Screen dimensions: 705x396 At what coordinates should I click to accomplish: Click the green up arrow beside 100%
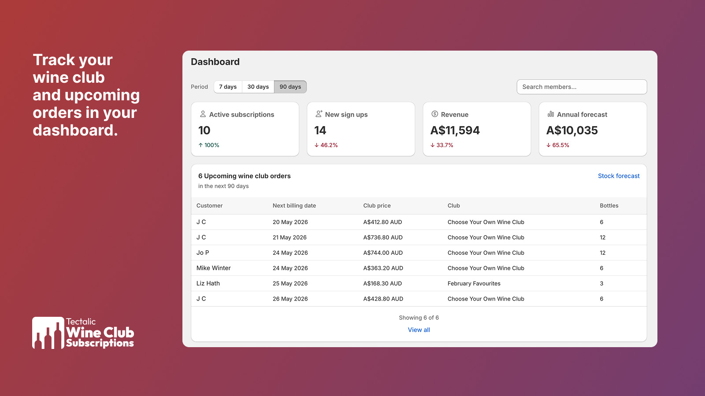click(x=200, y=145)
